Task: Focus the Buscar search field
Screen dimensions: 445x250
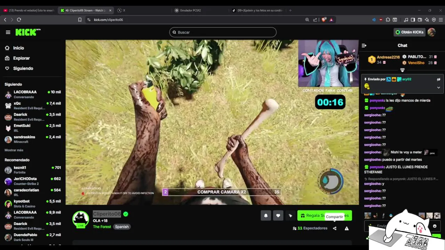Action: click(223, 32)
